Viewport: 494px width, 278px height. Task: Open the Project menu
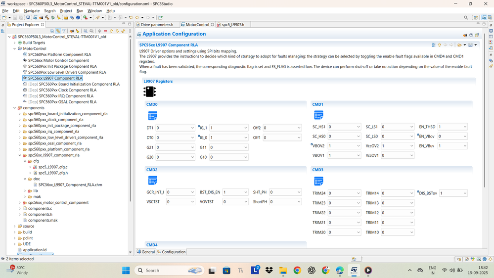(66, 11)
